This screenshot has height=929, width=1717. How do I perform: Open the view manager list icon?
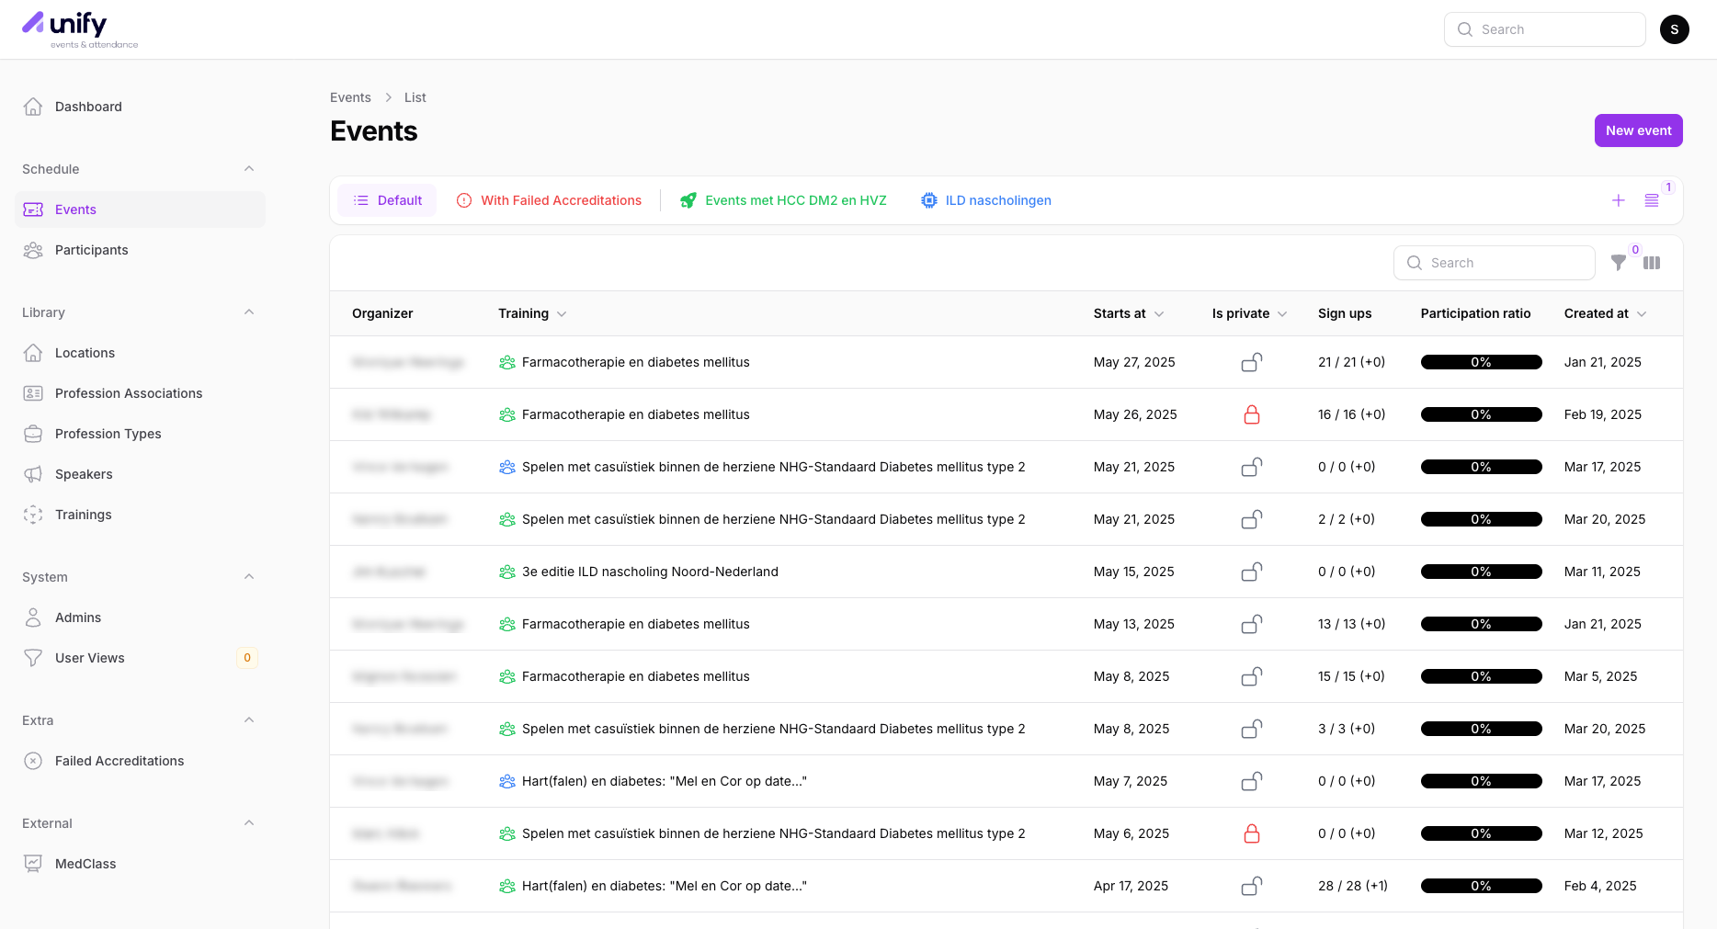(x=1652, y=200)
